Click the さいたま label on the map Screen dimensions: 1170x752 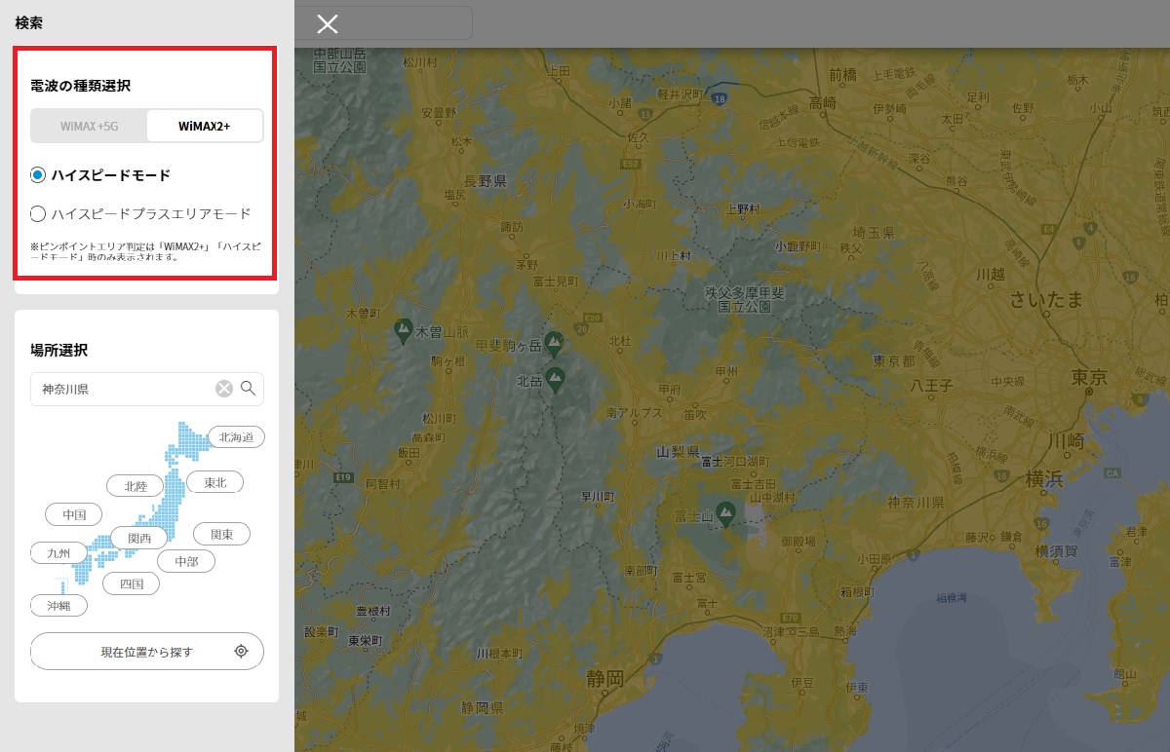click(1046, 299)
